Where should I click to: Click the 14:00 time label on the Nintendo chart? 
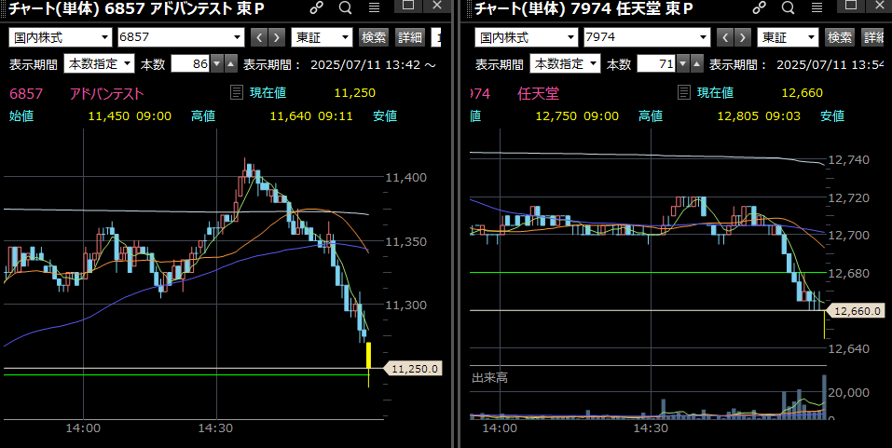click(x=499, y=428)
